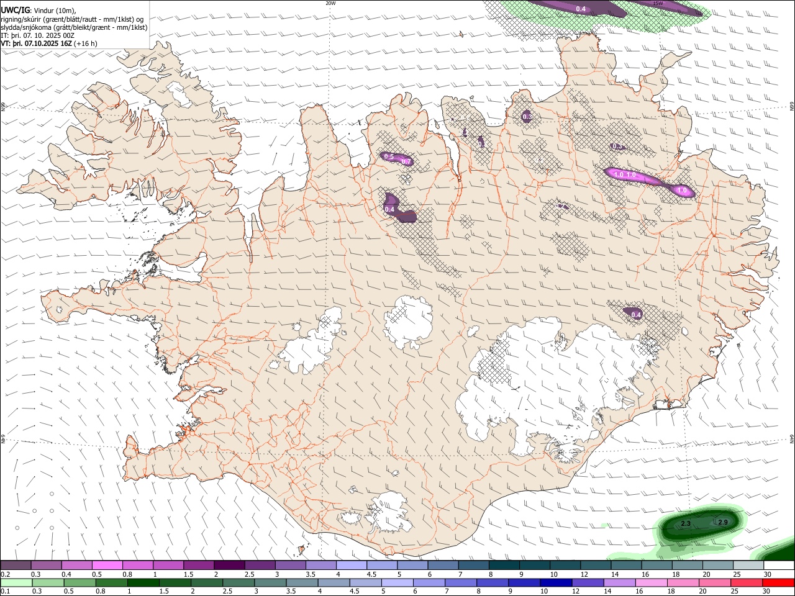
Task: Select the light grey 25 snow legend swatch
Action: [748, 565]
